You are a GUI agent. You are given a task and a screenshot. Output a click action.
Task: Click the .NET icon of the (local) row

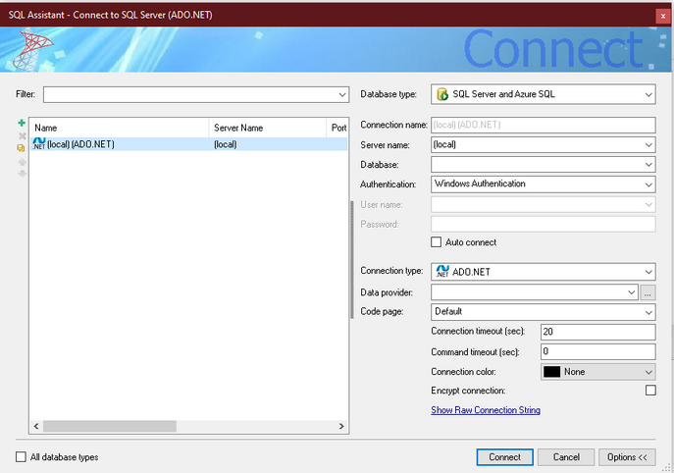[39, 143]
